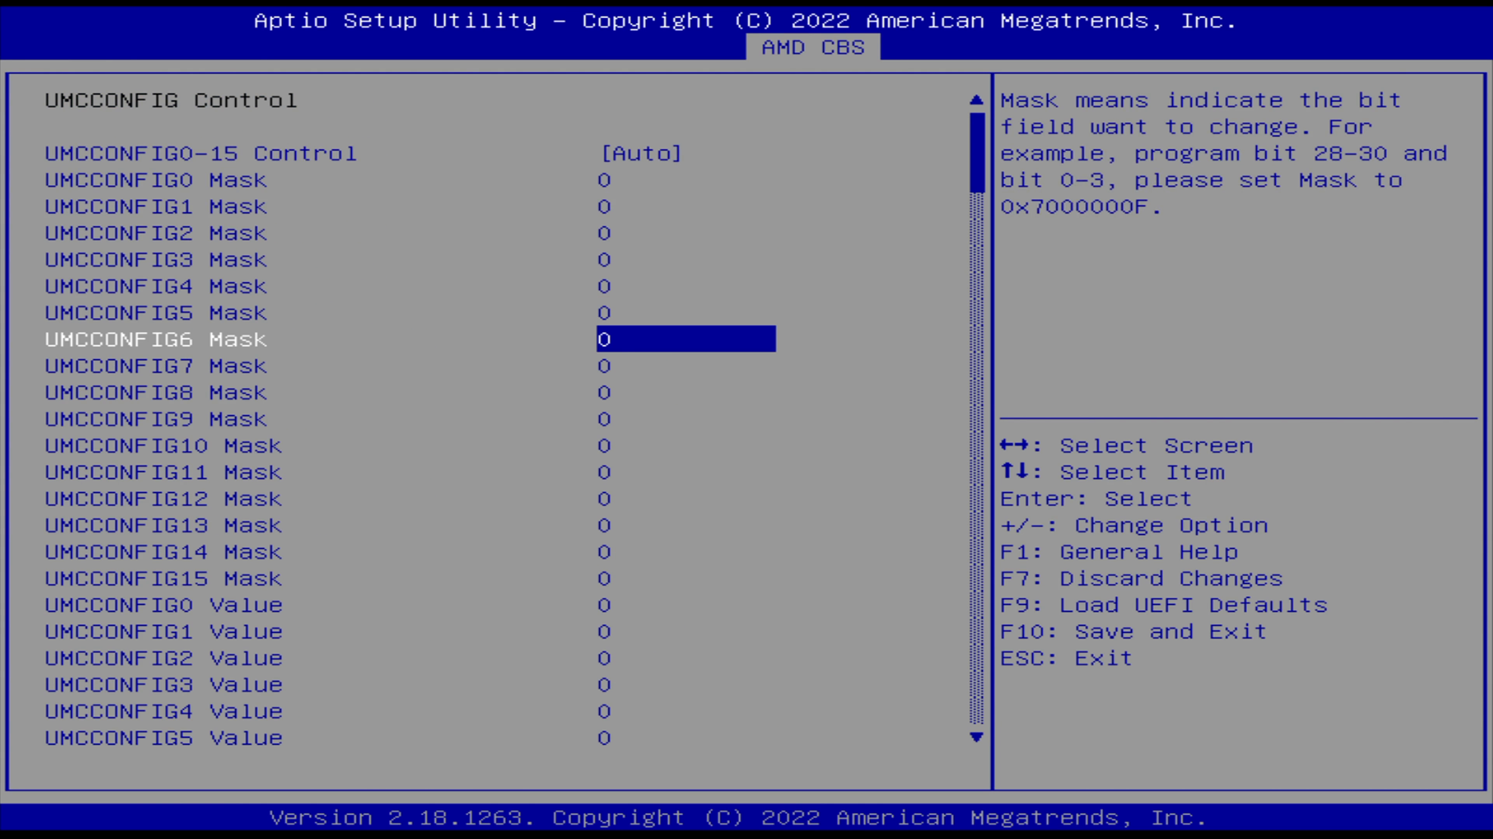Select the UMCCONFIG5 Mask row label

[x=156, y=313]
